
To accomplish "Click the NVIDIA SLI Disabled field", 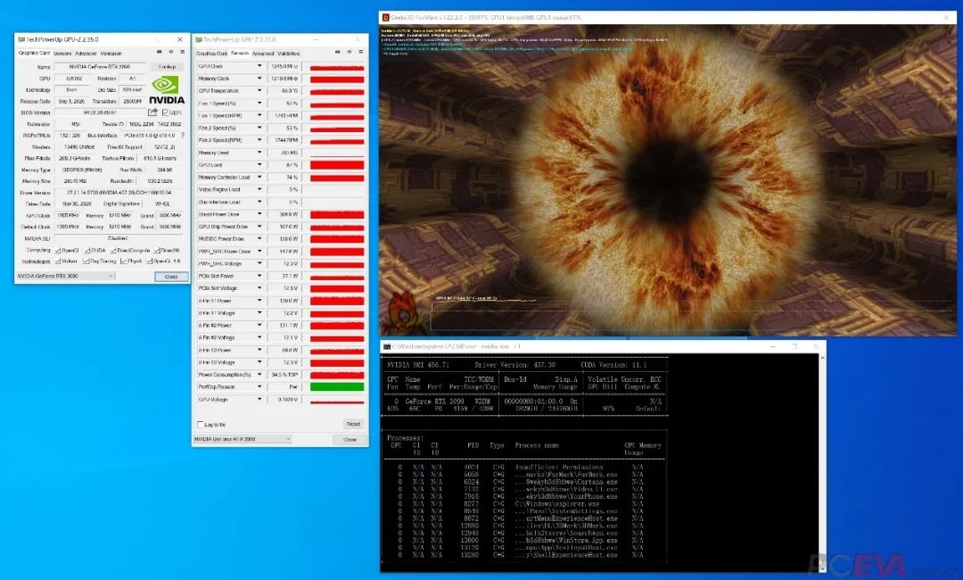I will pyautogui.click(x=119, y=238).
